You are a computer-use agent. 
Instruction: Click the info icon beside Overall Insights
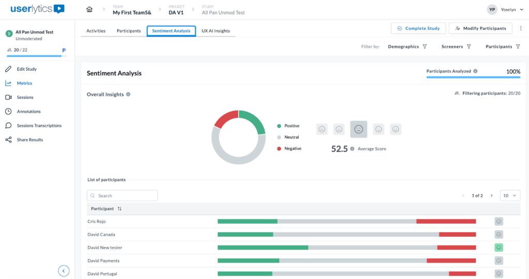pyautogui.click(x=128, y=94)
